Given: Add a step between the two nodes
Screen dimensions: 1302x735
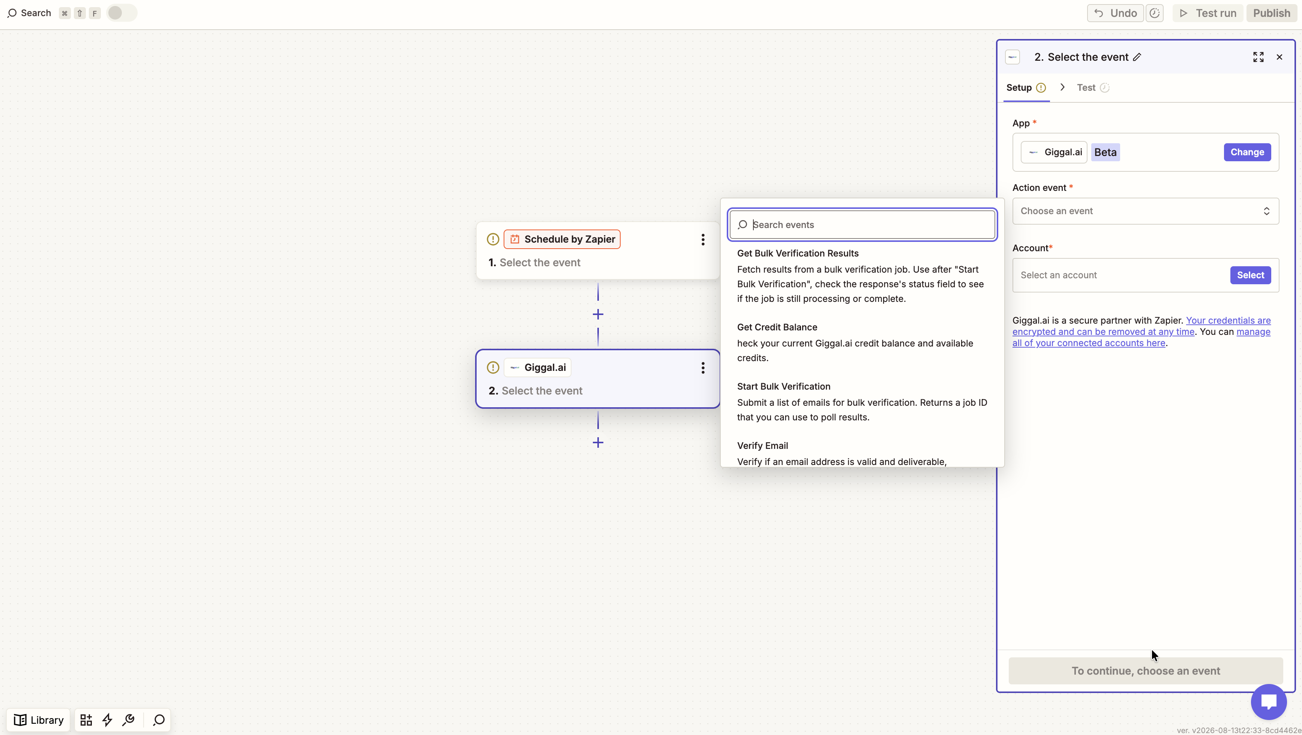Looking at the screenshot, I should pos(598,314).
